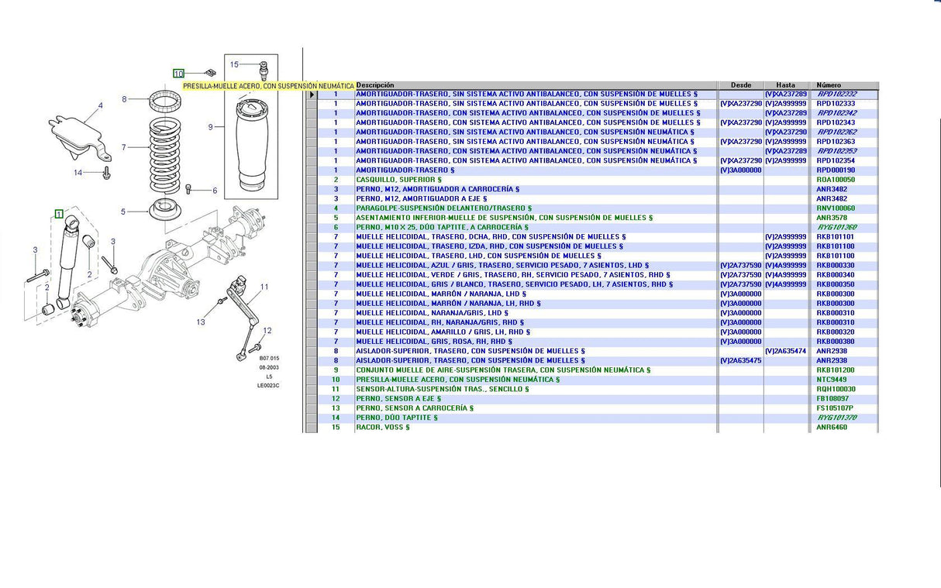Select part number RPD102354
The height and width of the screenshot is (588, 941).
click(836, 161)
